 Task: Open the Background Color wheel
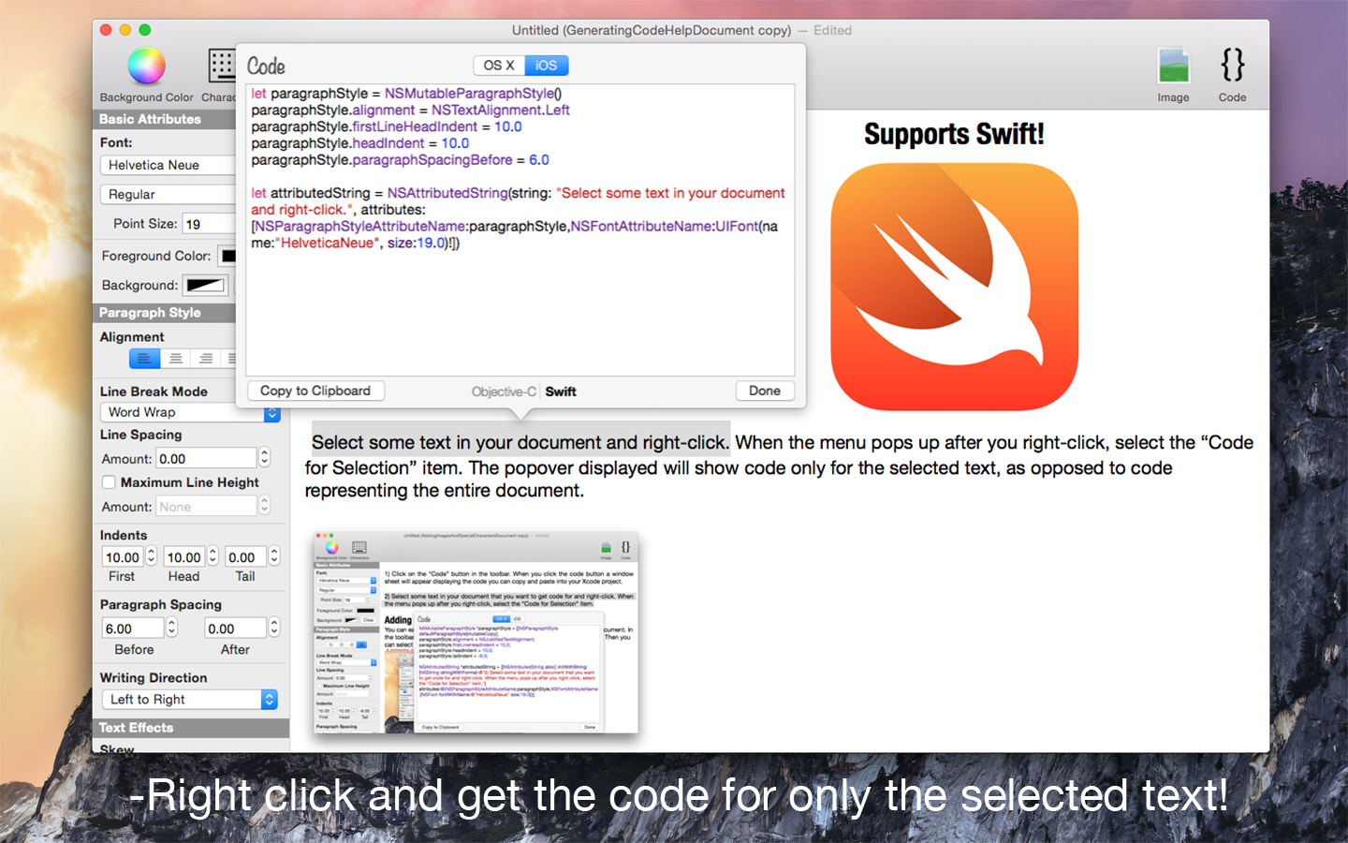[147, 67]
